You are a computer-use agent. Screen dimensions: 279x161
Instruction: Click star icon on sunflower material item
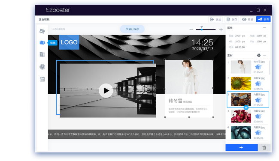(x=258, y=83)
